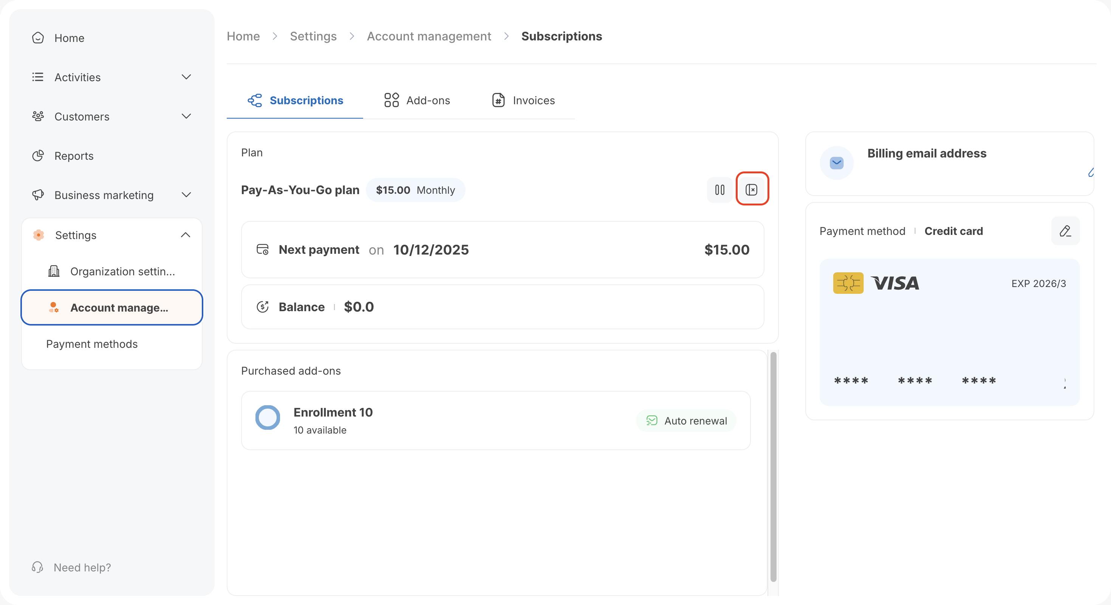
Task: Click the billing email envelope icon
Action: pos(836,163)
